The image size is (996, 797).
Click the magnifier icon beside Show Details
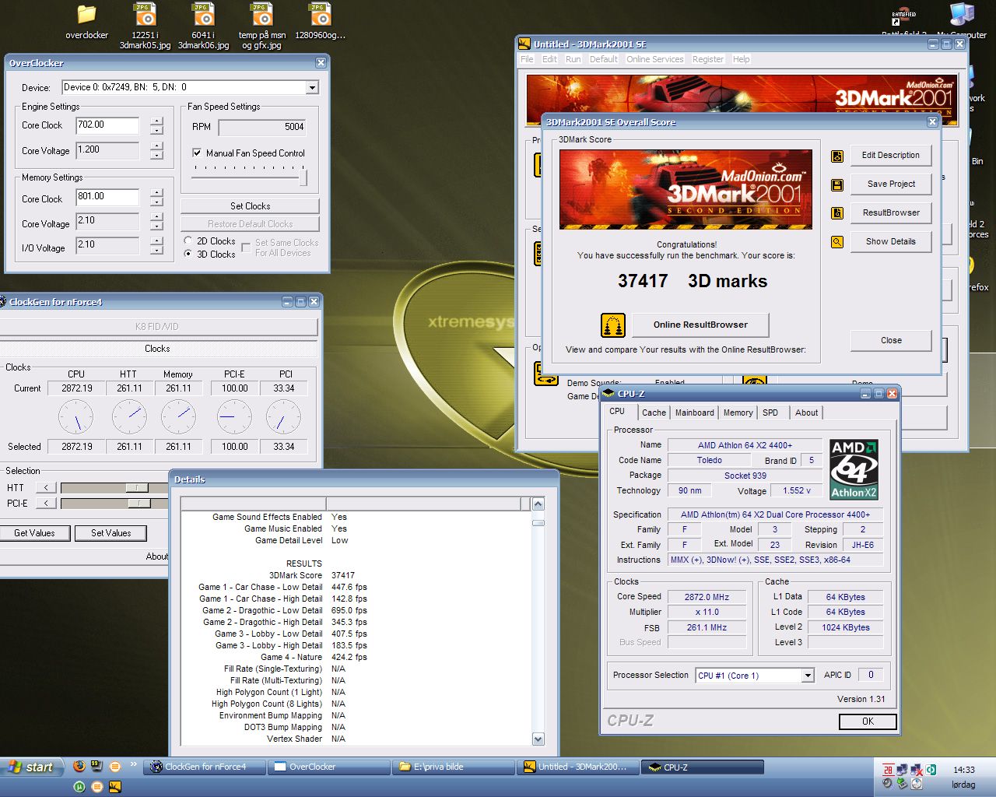tap(837, 242)
